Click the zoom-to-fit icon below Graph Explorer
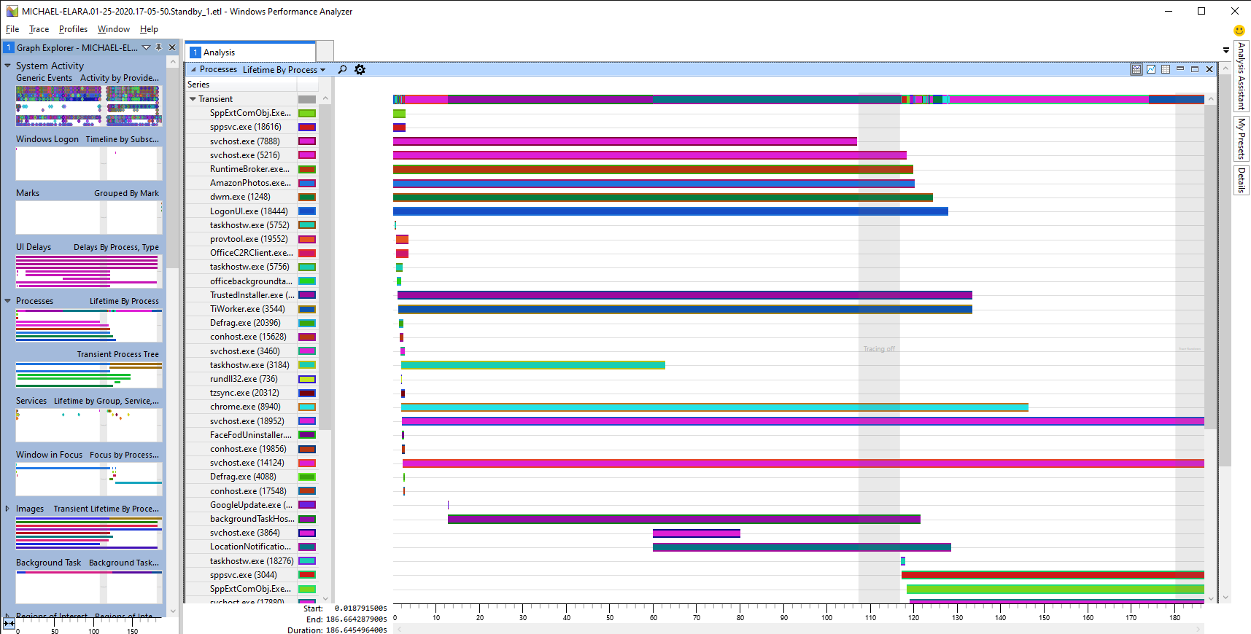 tap(9, 624)
